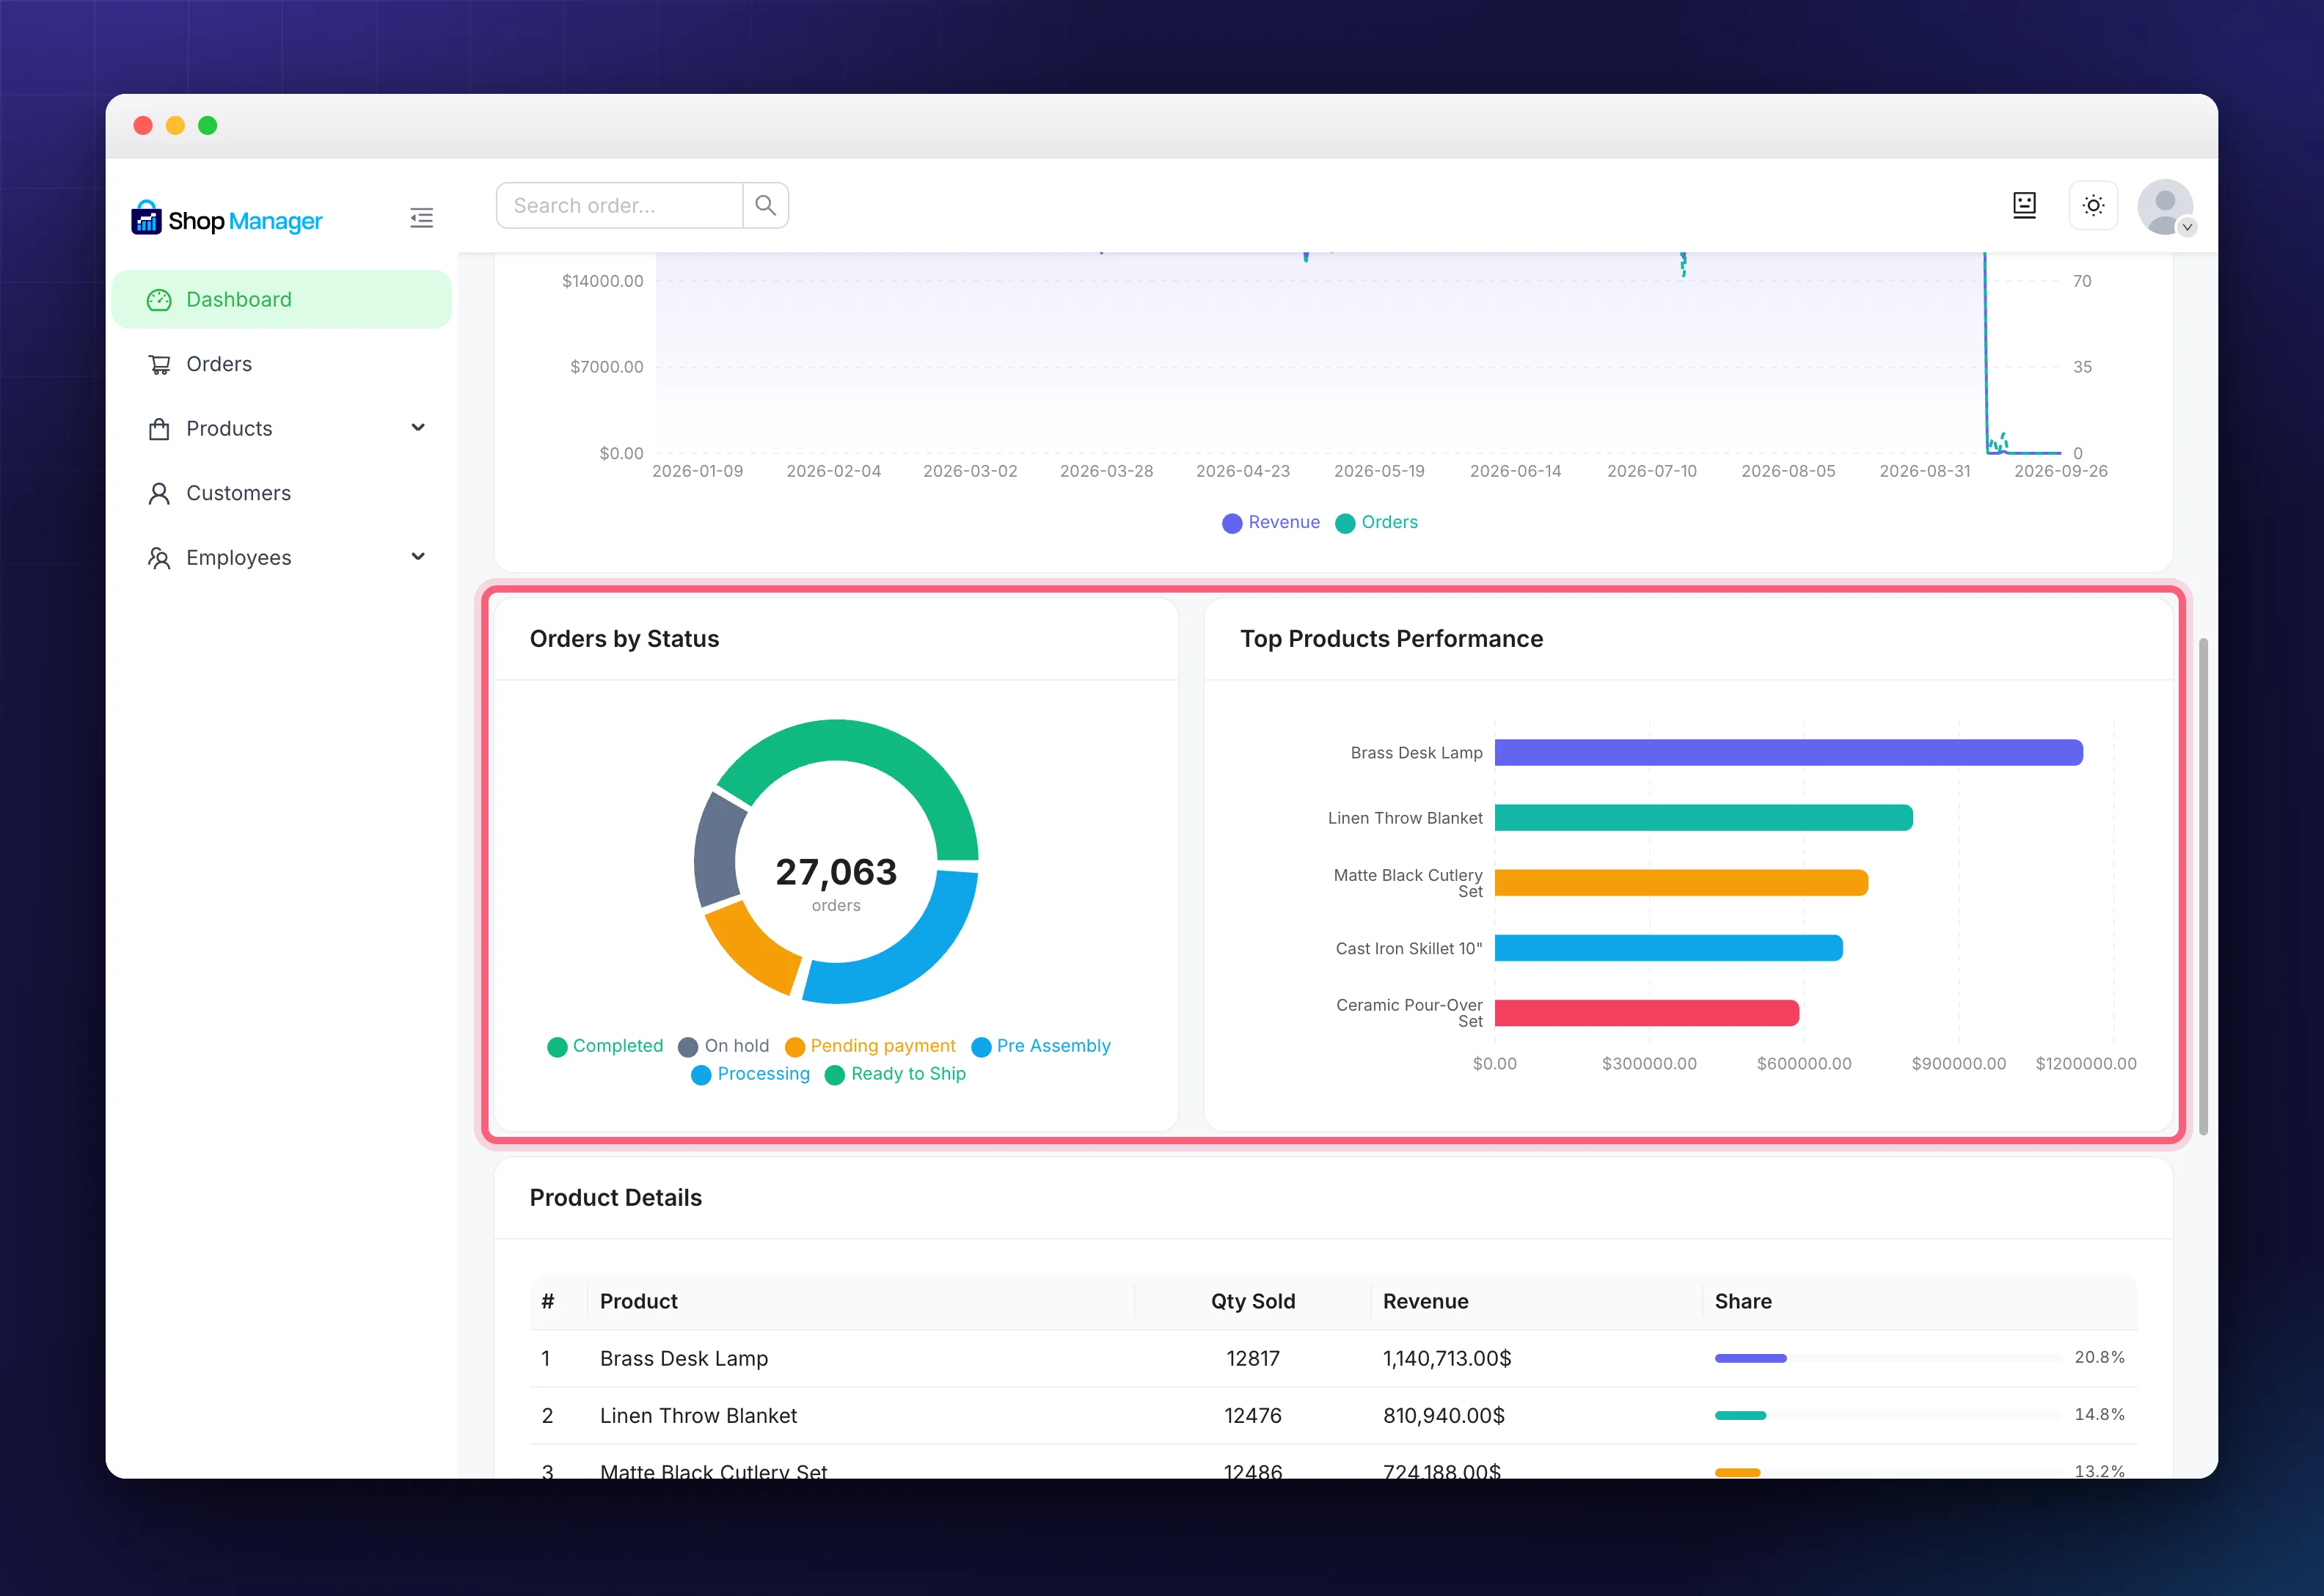2324x1596 pixels.
Task: Click the Matte Black Cutlery Set bar
Action: (1681, 883)
